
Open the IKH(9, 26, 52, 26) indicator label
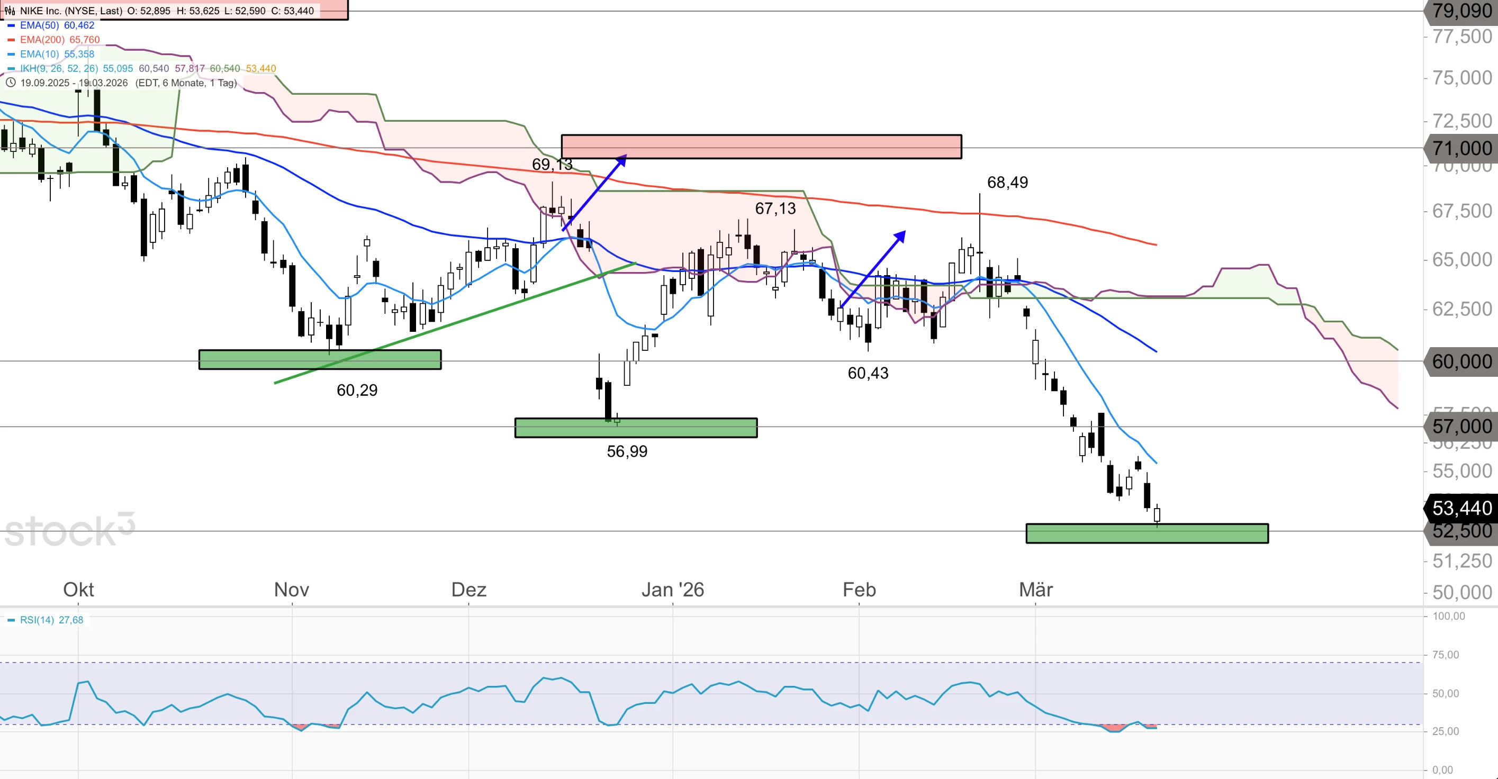point(59,69)
